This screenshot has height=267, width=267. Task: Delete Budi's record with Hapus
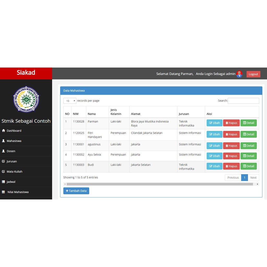[231, 166]
